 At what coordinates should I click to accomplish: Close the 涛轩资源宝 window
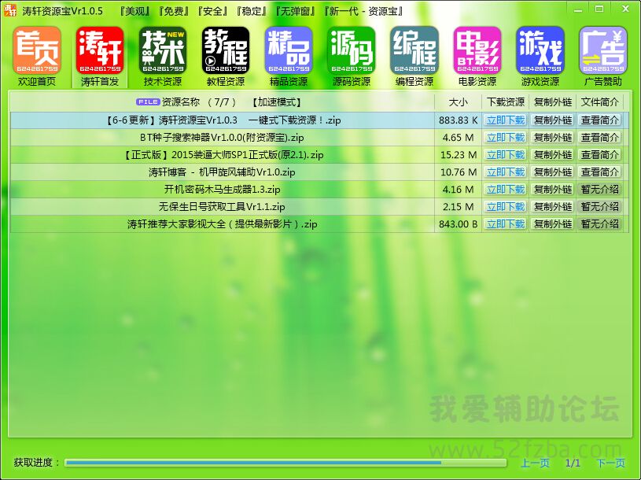(x=626, y=9)
